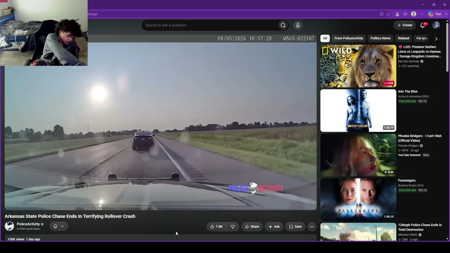
Task: Open more actions menu below video
Action: click(312, 227)
